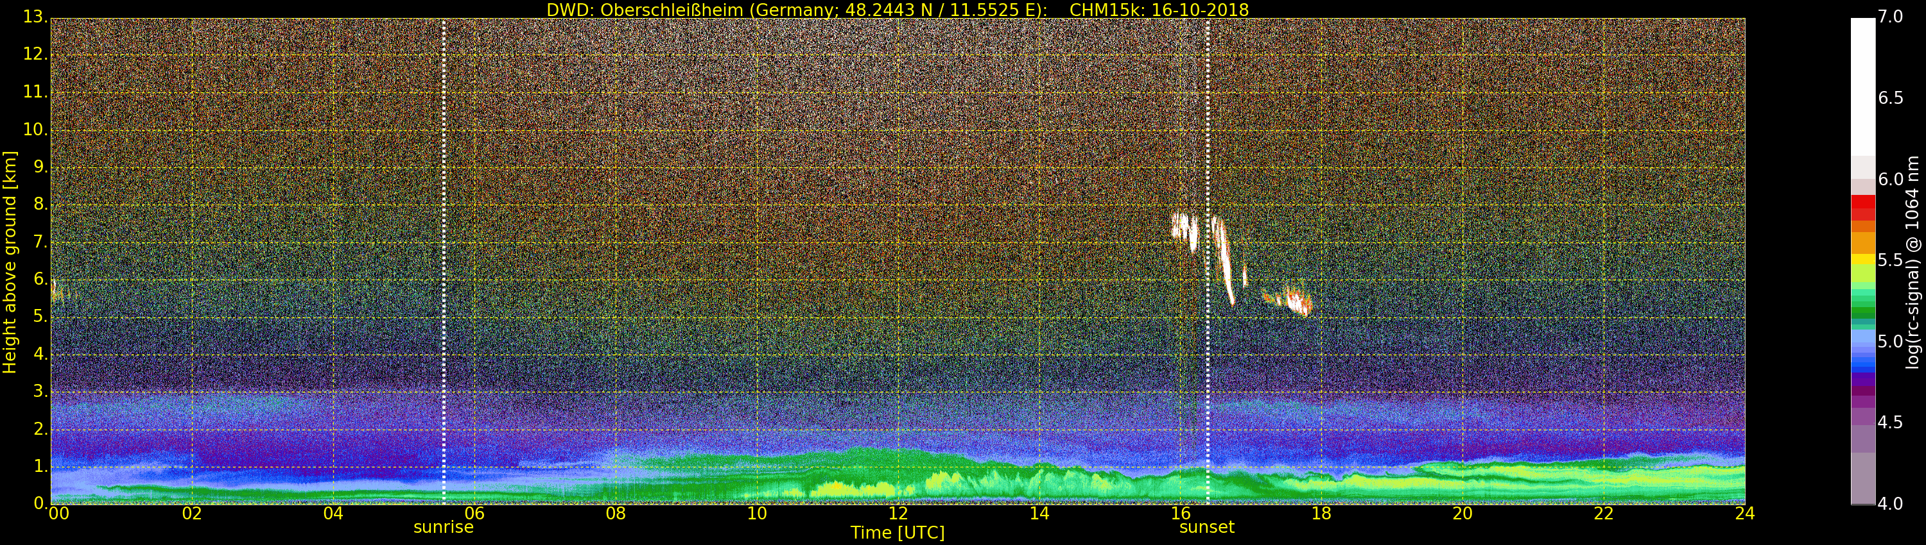Viewport: 1926px width, 545px height.
Task: Click the 'sunrise' label under the time axis
Action: pyautogui.click(x=444, y=527)
